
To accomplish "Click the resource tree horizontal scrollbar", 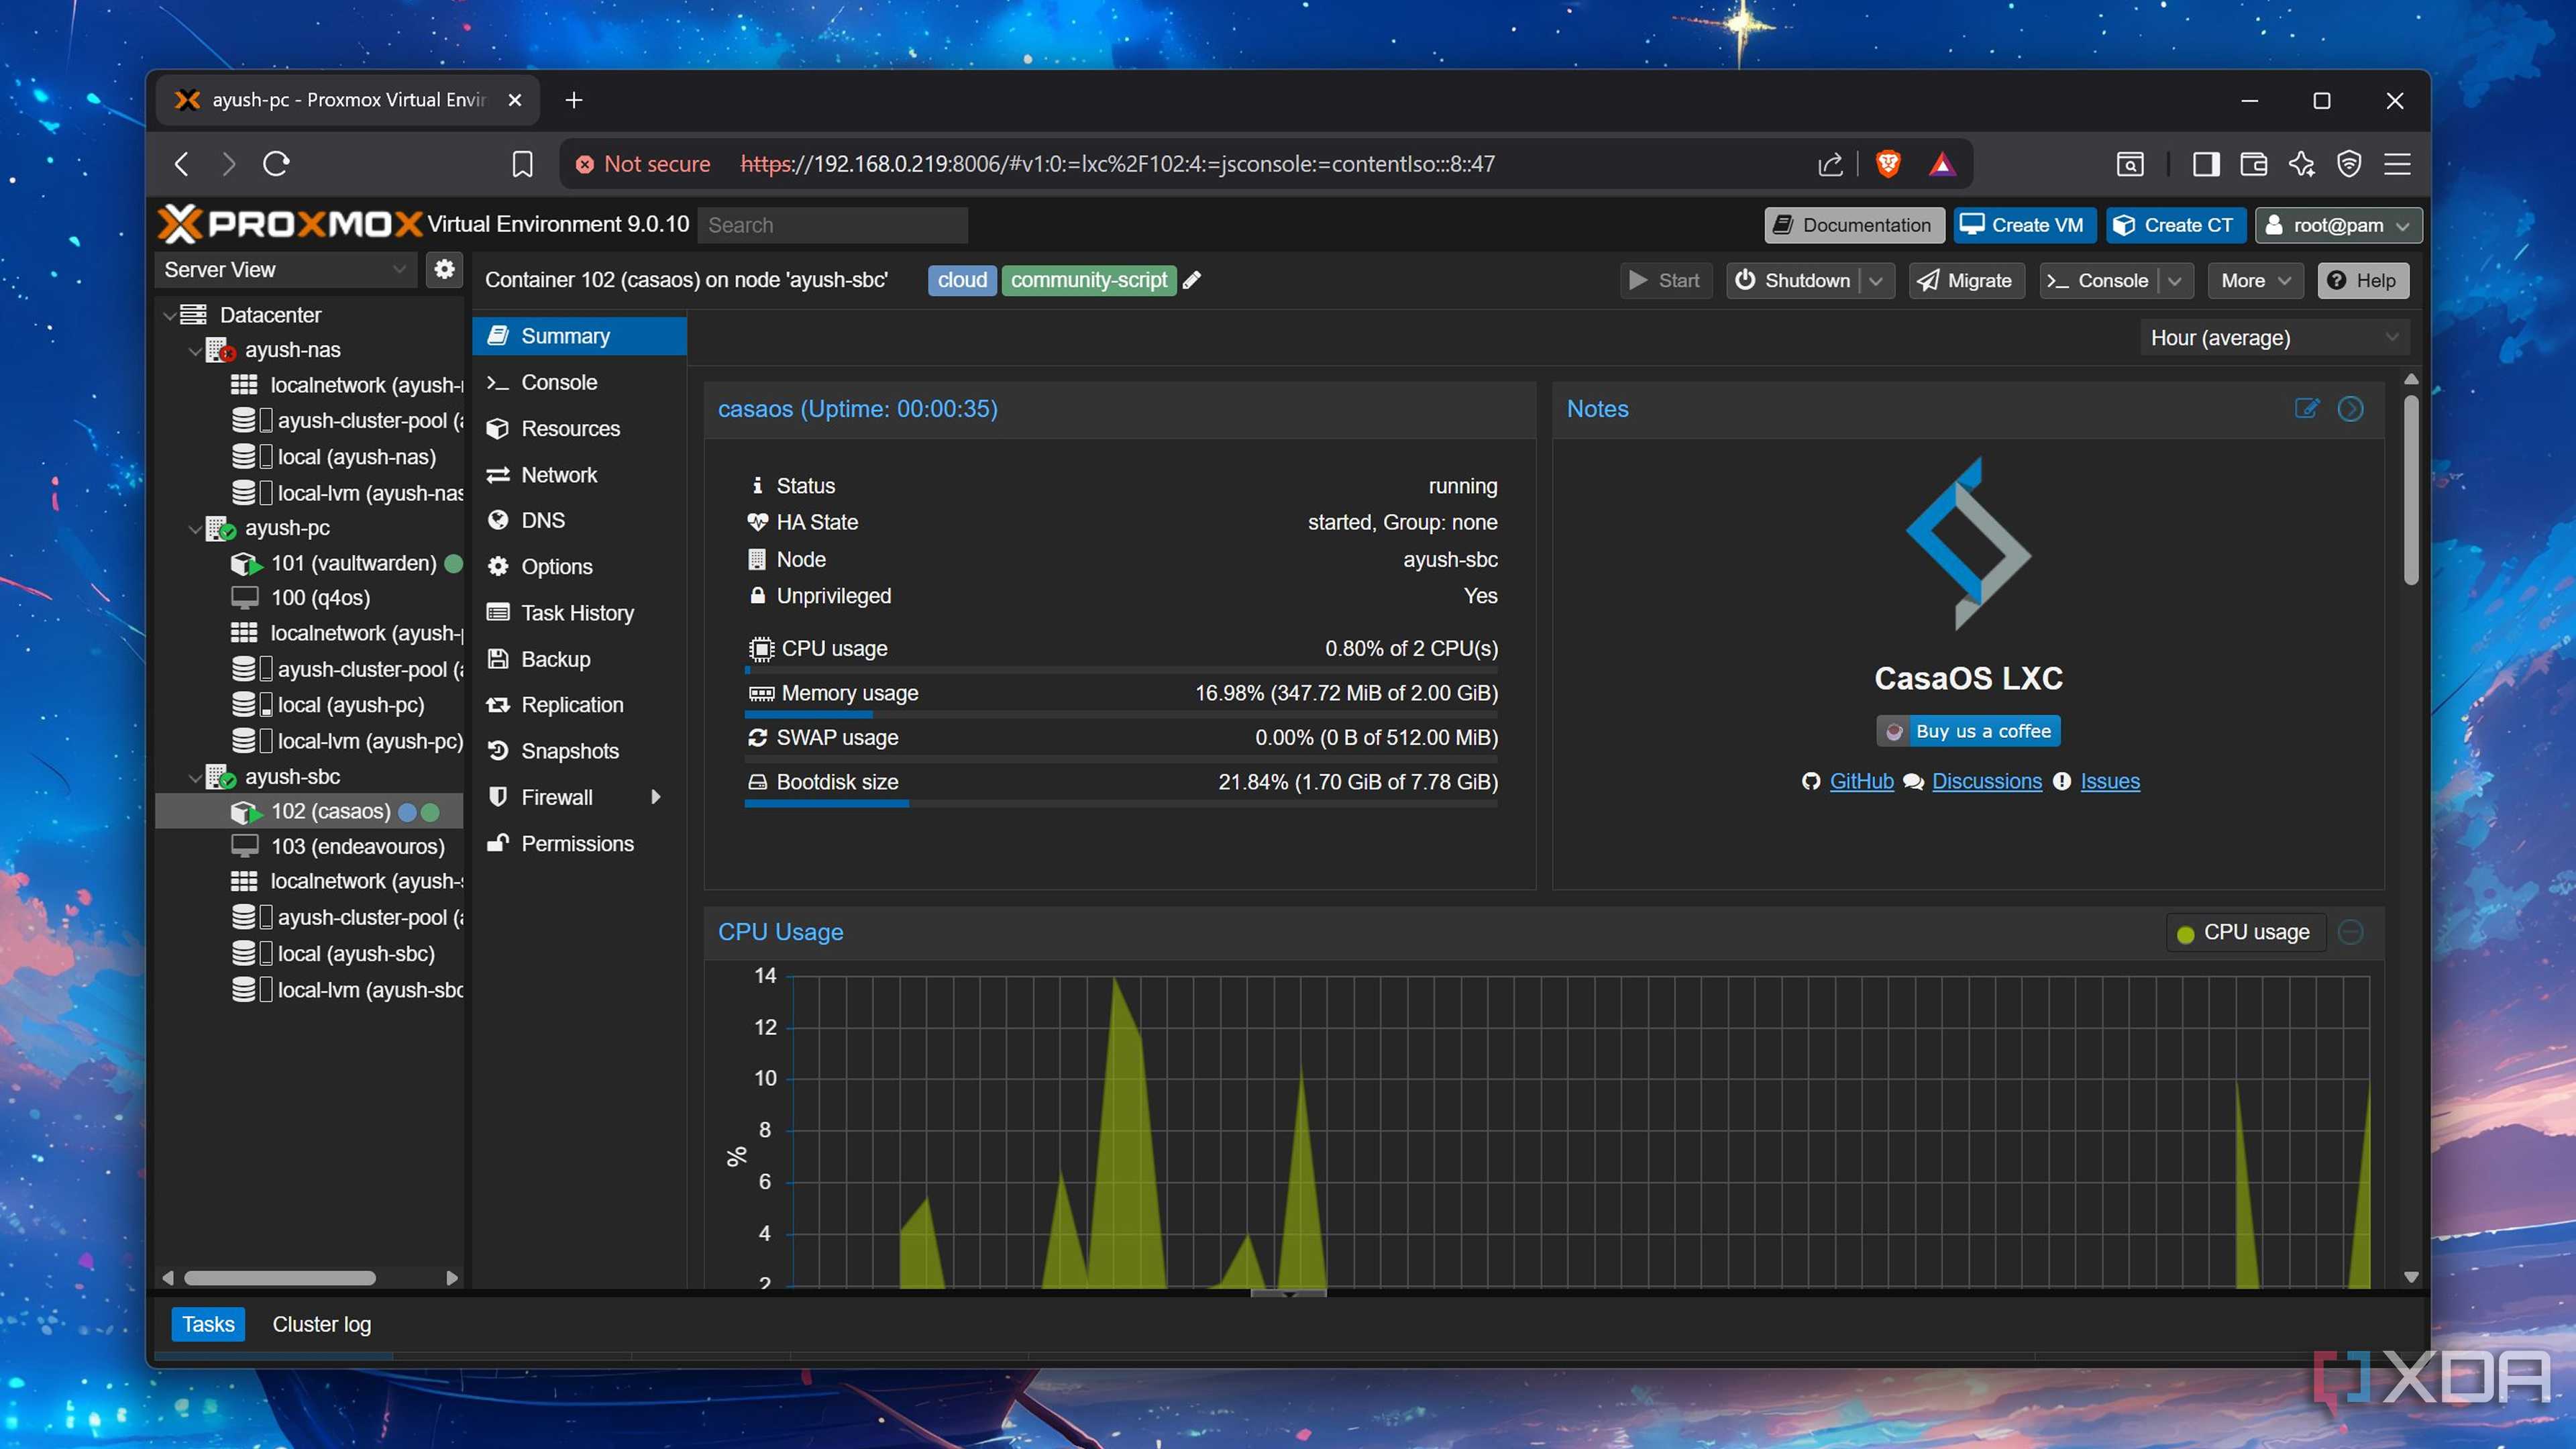I will 280,1277.
